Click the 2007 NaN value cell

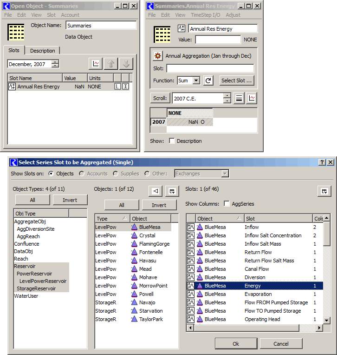[190, 122]
